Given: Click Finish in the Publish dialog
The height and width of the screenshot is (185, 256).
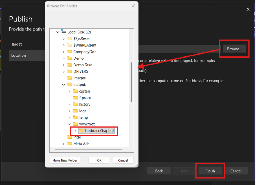Looking at the screenshot, I should click(x=210, y=171).
